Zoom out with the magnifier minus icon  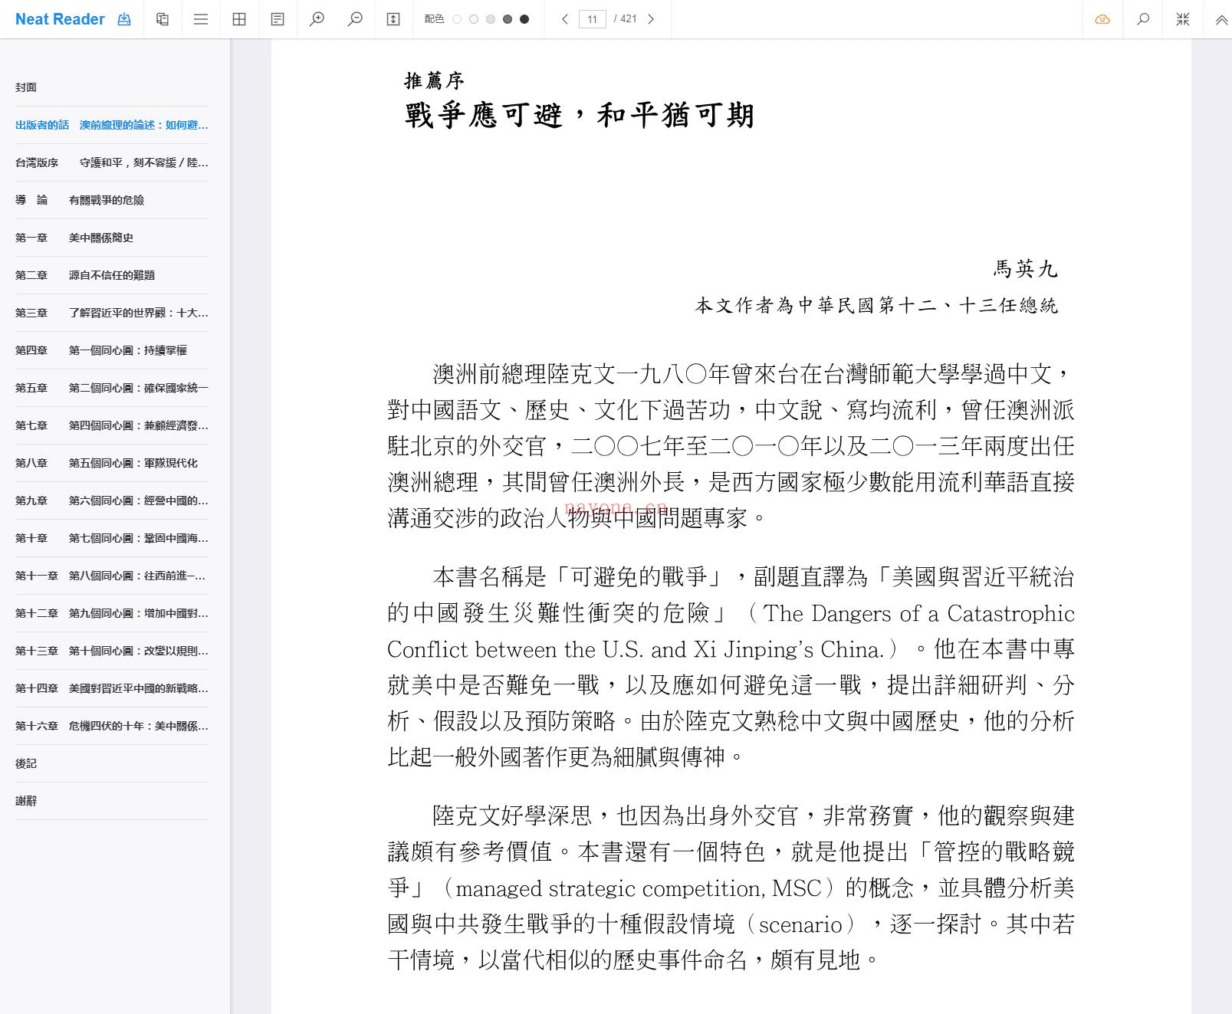(x=355, y=19)
